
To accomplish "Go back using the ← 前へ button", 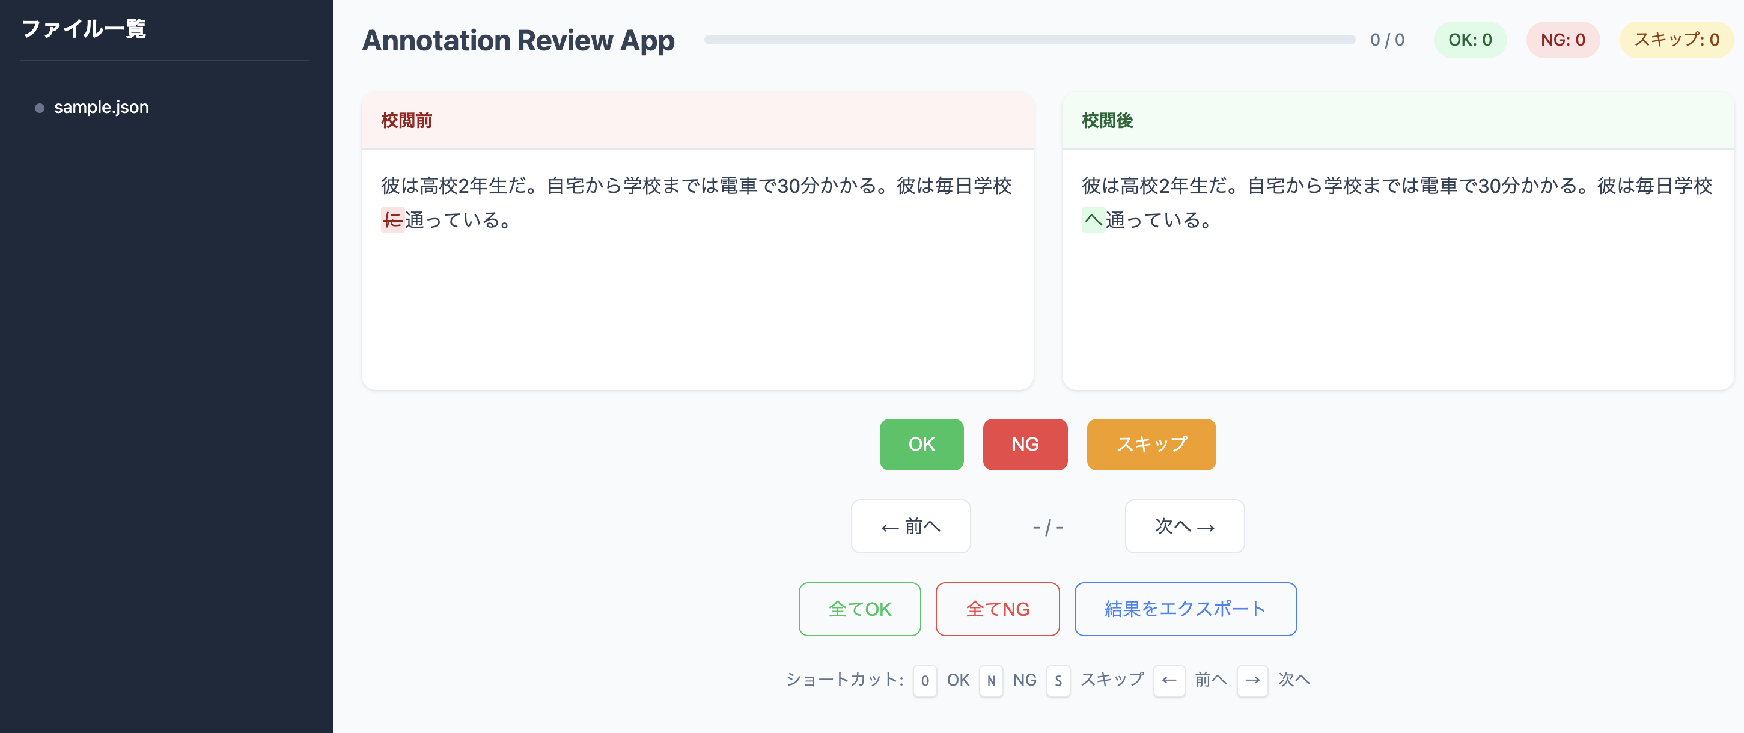I will 910,526.
